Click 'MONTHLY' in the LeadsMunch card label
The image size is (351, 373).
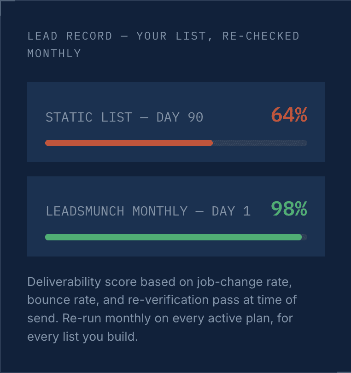pos(160,211)
